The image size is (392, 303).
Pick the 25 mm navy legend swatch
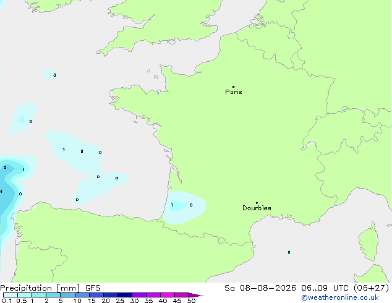point(124,295)
